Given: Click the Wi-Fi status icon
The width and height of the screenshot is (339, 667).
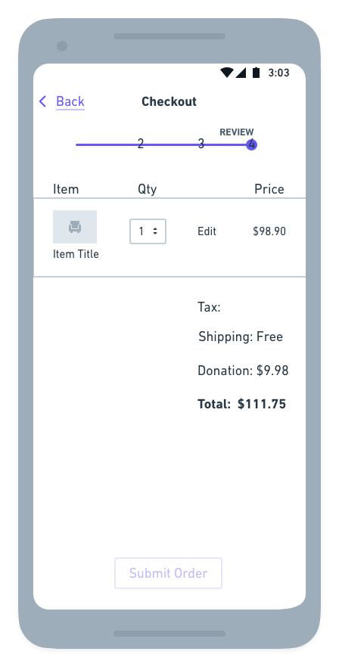Looking at the screenshot, I should click(x=226, y=73).
